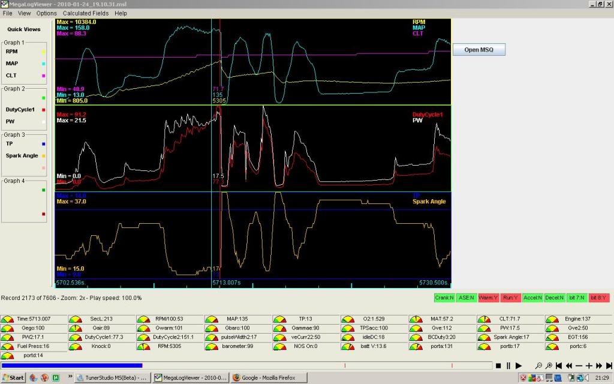Open the File menu
614x384 pixels.
pos(7,13)
